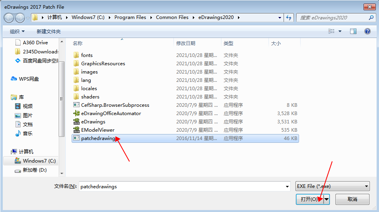Open the 打开 split-button arrow

pos(327,199)
